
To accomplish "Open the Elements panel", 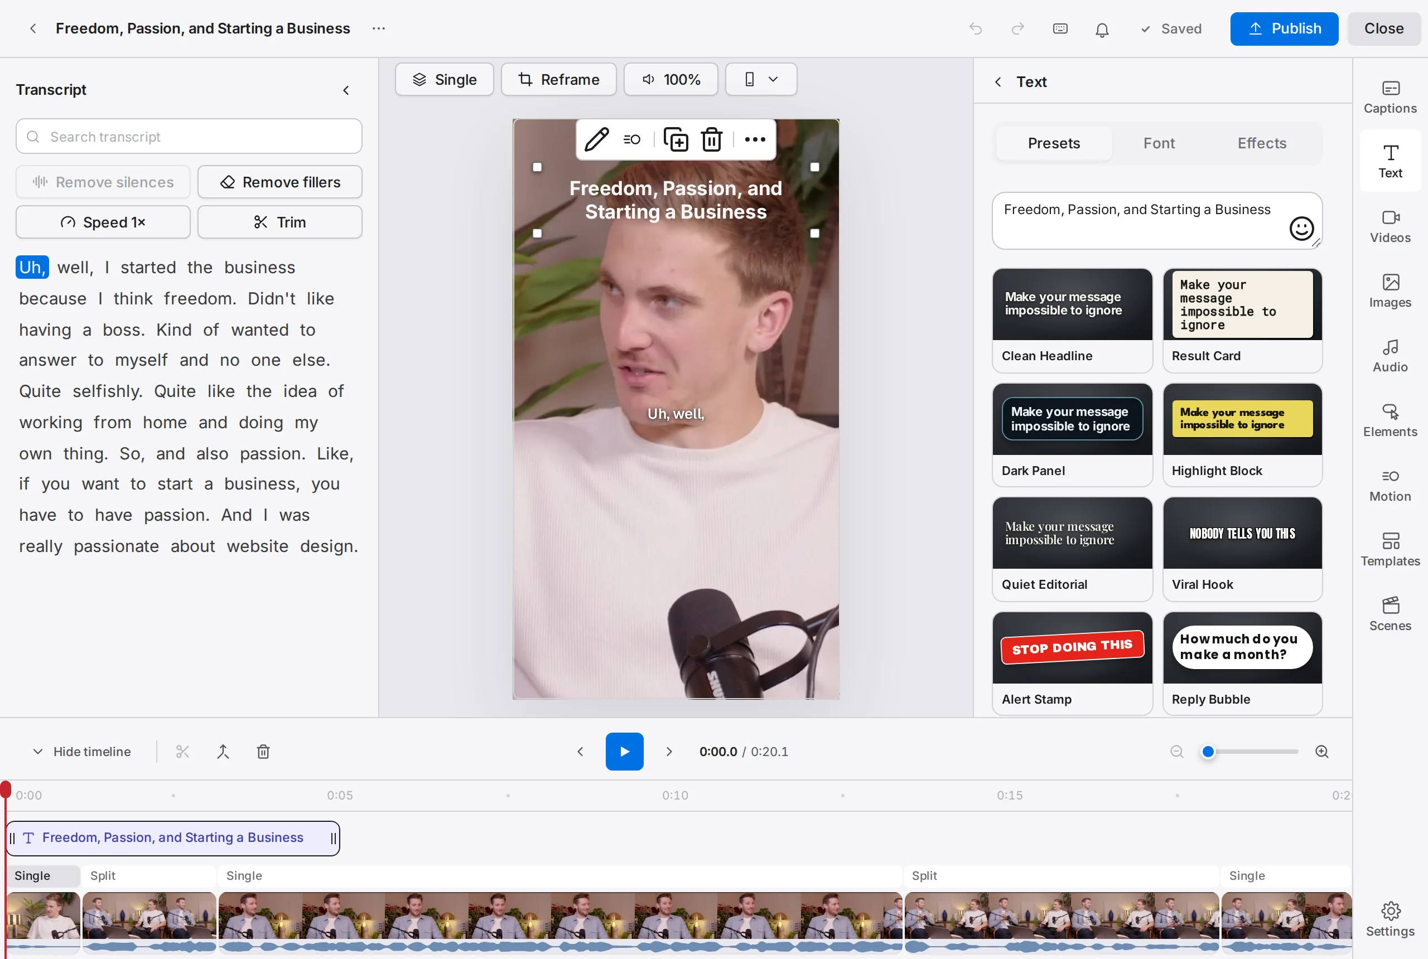I will click(x=1390, y=422).
